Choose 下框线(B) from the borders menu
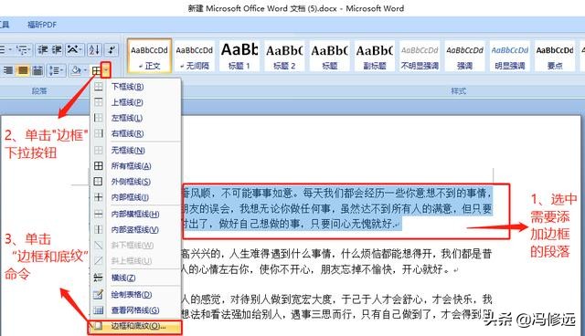The height and width of the screenshot is (336, 585). tap(136, 87)
